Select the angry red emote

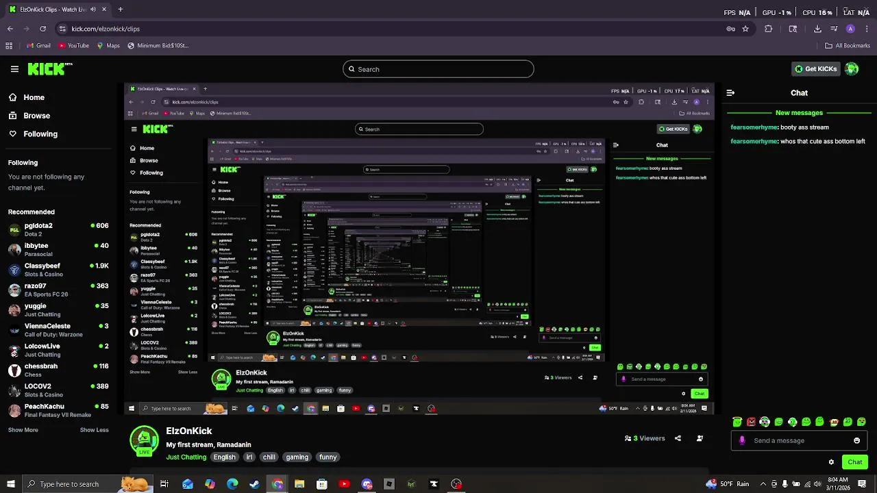pyautogui.click(x=751, y=422)
